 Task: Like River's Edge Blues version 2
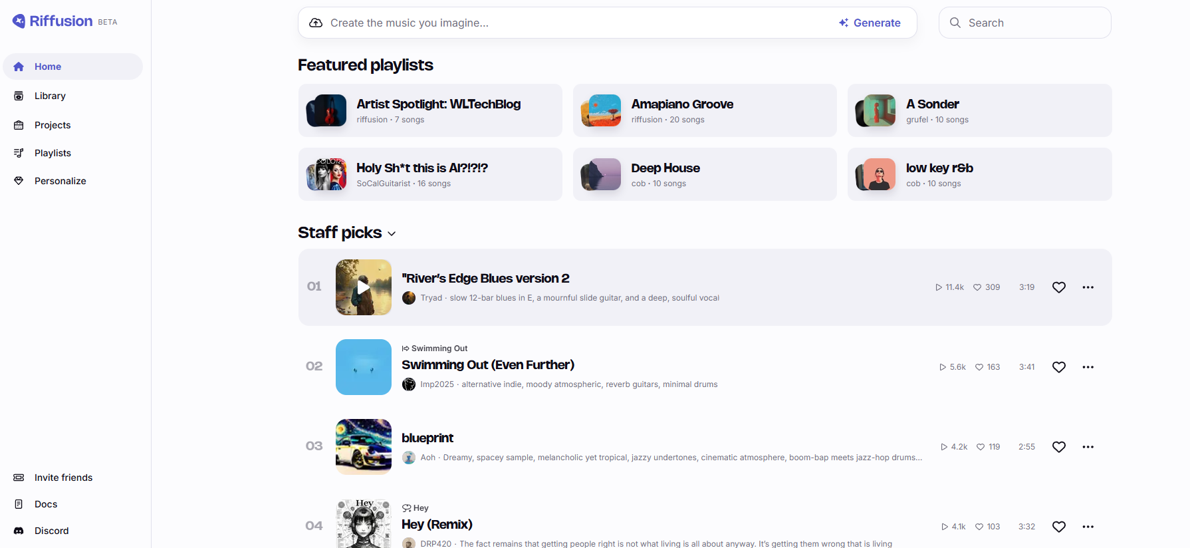1059,287
